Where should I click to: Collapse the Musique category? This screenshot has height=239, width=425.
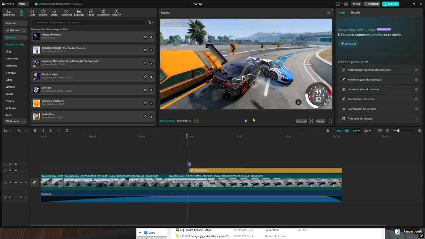[15, 38]
